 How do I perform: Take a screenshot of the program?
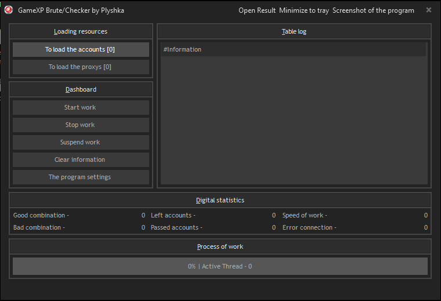(373, 10)
